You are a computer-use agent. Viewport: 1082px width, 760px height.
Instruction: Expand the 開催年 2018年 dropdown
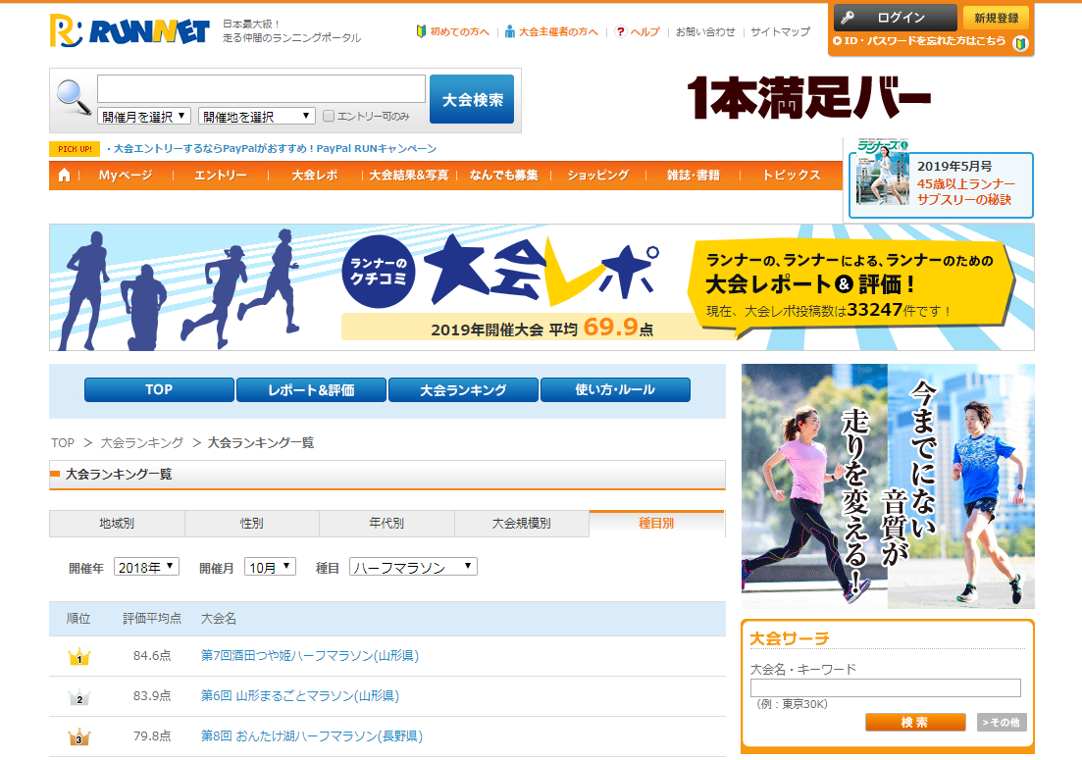[x=147, y=567]
